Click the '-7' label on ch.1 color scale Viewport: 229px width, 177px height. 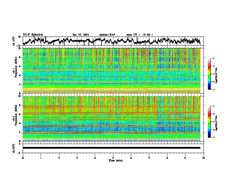tap(213, 90)
